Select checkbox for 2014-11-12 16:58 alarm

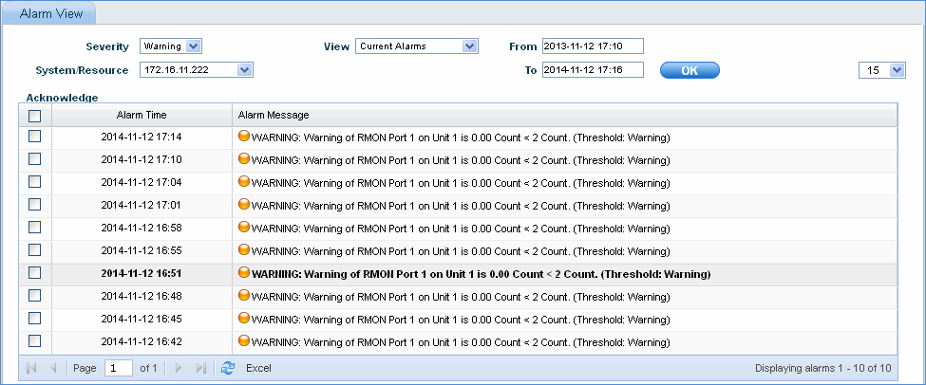pos(35,228)
